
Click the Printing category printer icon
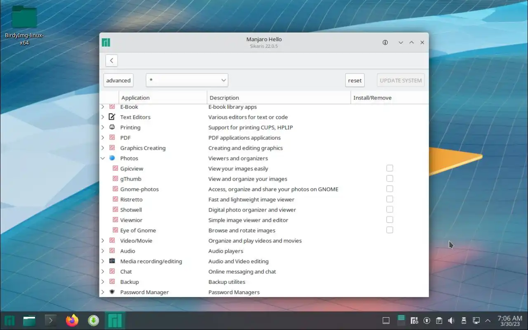coord(112,127)
